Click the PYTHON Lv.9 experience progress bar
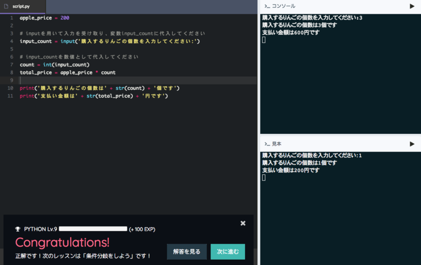 coord(93,229)
